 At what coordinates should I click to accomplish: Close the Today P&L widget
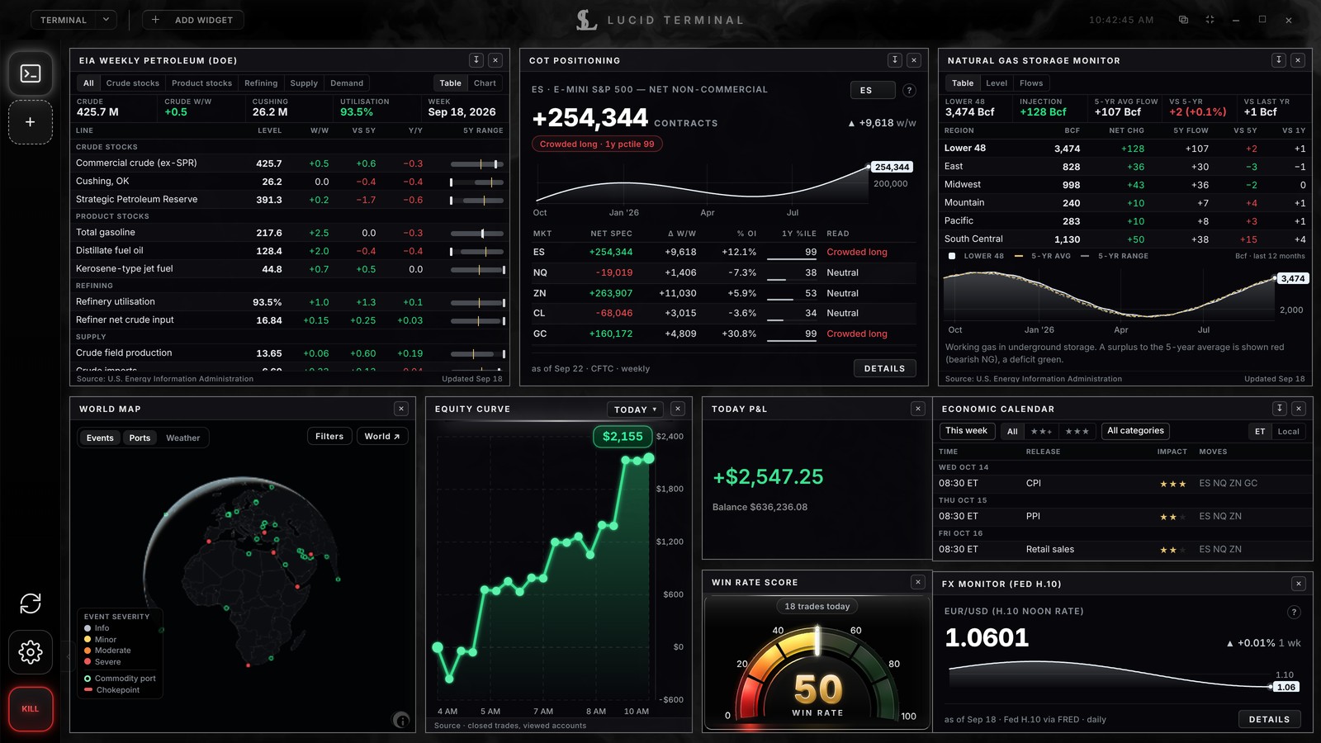coord(918,409)
